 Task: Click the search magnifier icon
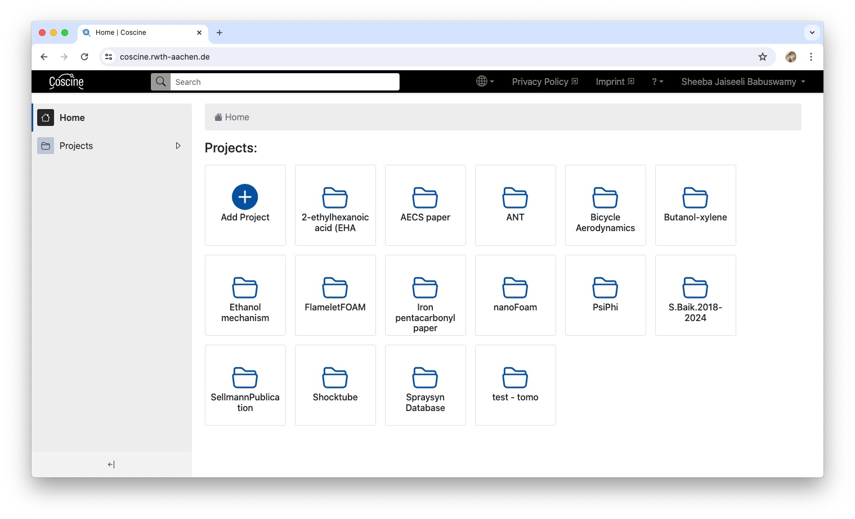click(160, 82)
